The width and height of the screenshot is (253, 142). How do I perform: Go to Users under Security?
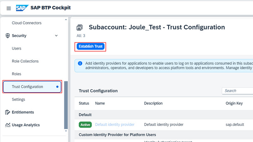pyautogui.click(x=17, y=48)
